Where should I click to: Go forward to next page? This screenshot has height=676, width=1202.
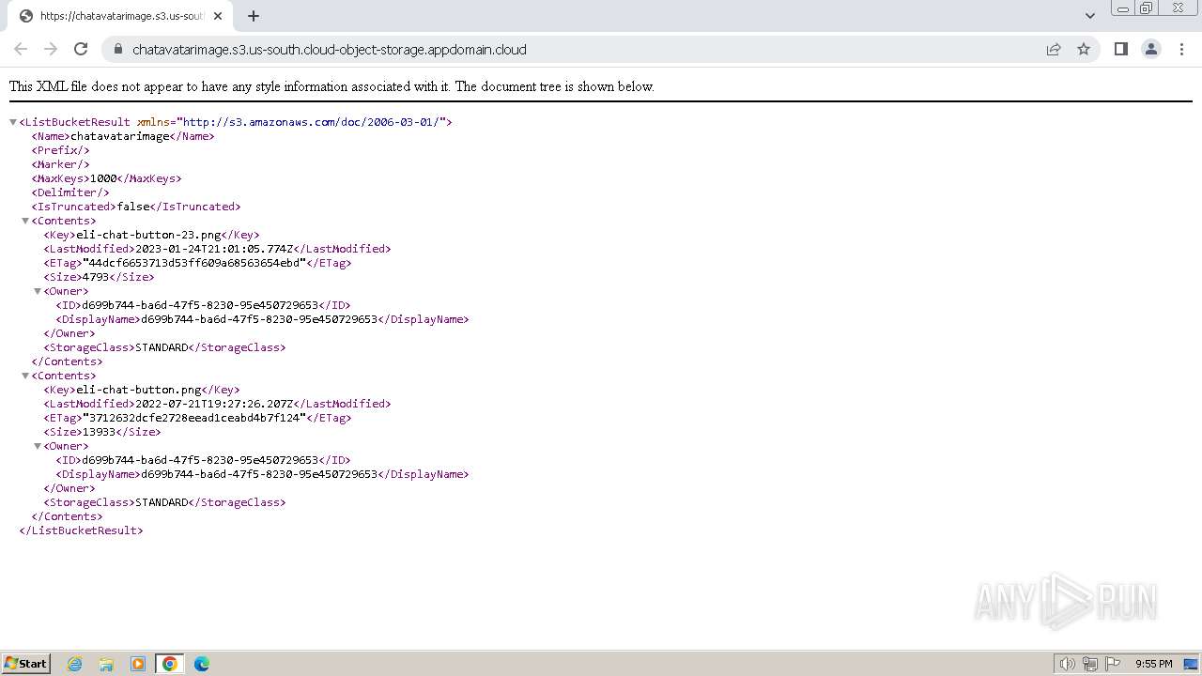[x=51, y=49]
